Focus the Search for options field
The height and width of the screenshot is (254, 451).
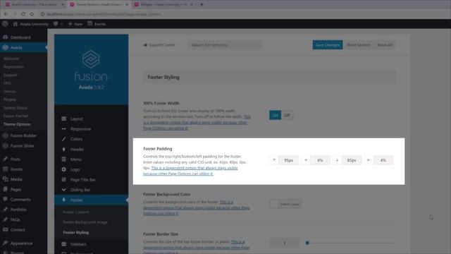pyautogui.click(x=225, y=45)
